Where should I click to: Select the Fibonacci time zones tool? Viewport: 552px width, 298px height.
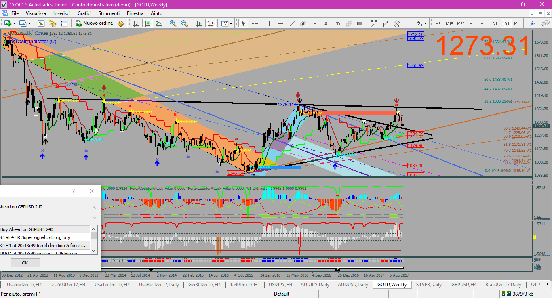point(408,23)
